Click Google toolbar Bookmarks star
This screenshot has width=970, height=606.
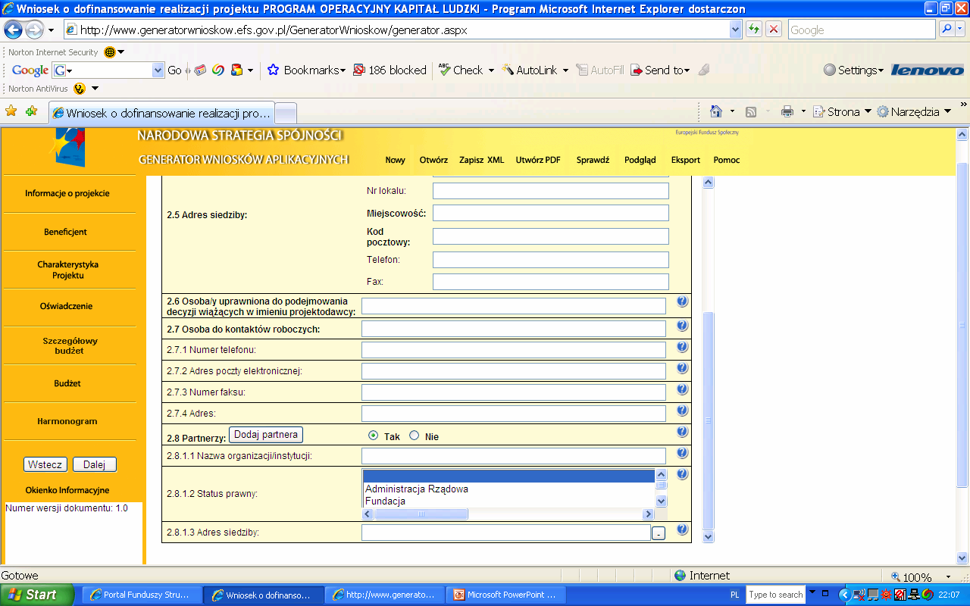274,70
